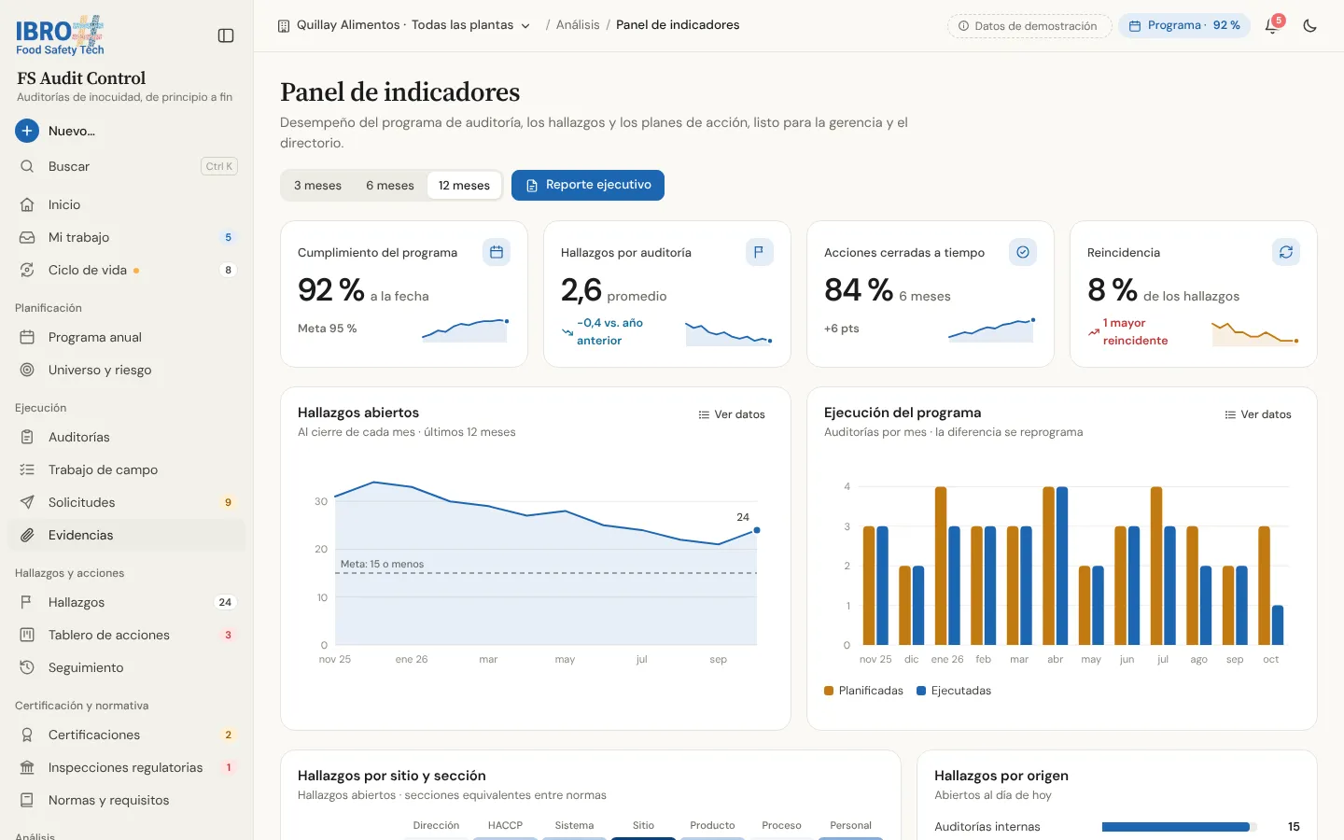Generate the Reporte ejecutivo

(x=588, y=185)
